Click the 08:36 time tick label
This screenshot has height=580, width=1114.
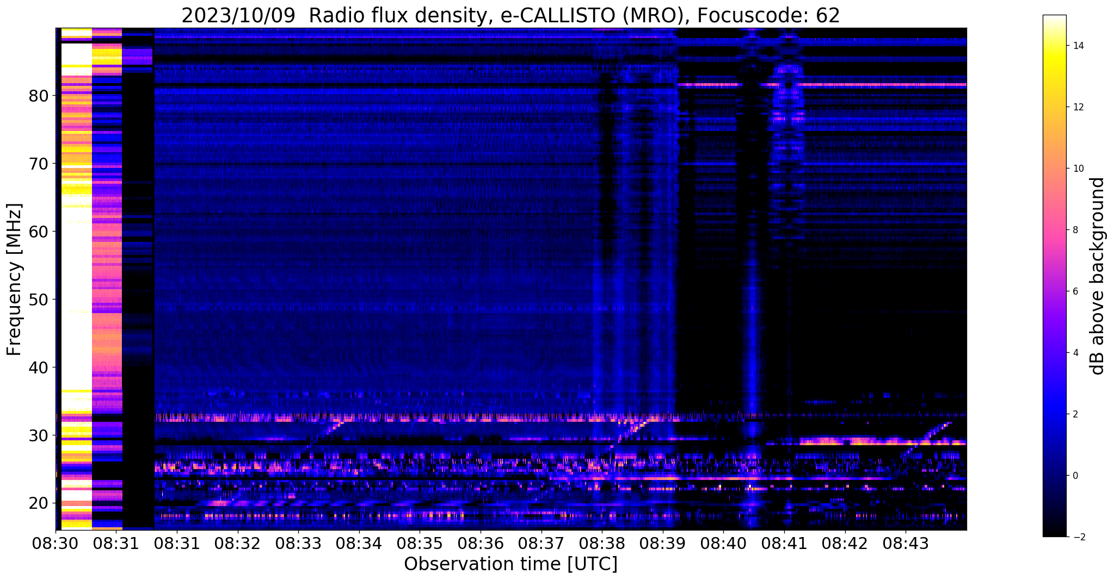pos(481,544)
